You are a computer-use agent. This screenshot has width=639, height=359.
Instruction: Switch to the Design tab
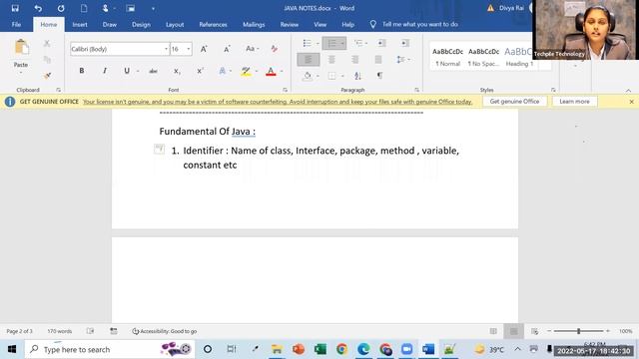[x=141, y=24]
